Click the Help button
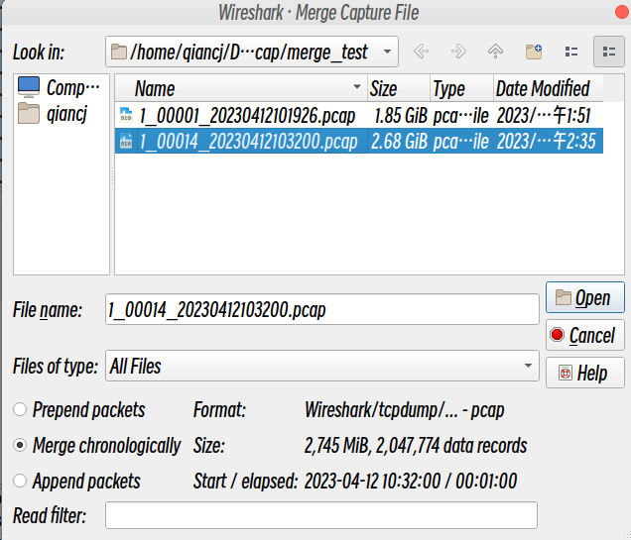The width and height of the screenshot is (631, 540). [x=585, y=373]
